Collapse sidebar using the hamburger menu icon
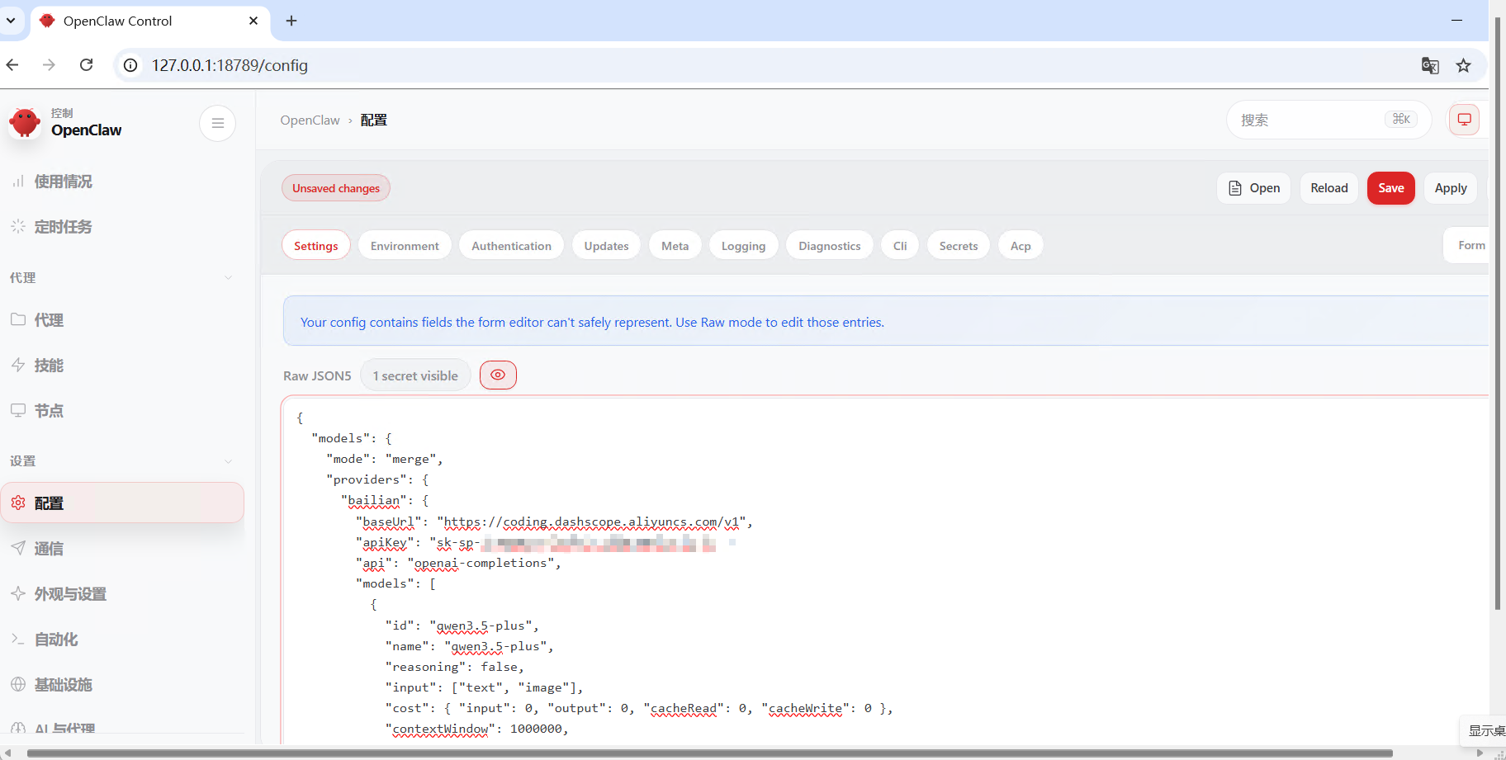Image resolution: width=1506 pixels, height=760 pixels. tap(218, 123)
